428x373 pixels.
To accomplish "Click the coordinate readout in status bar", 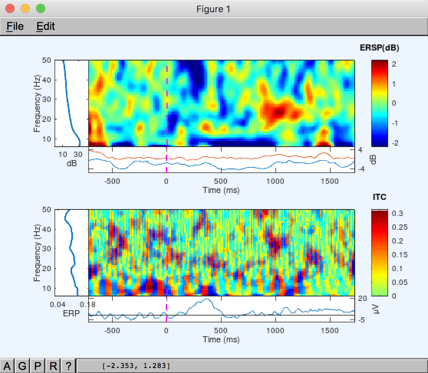I will 136,366.
